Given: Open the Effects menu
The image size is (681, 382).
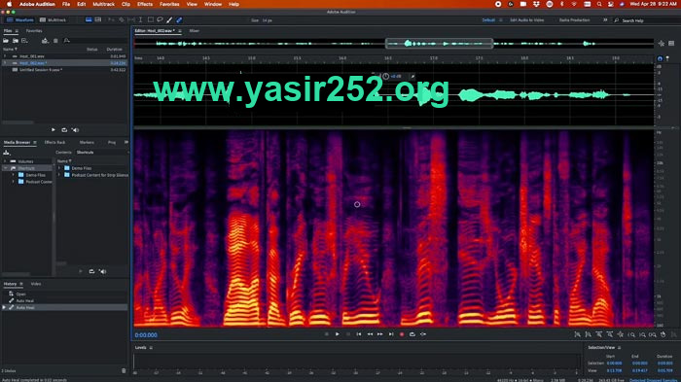Looking at the screenshot, I should pos(145,4).
